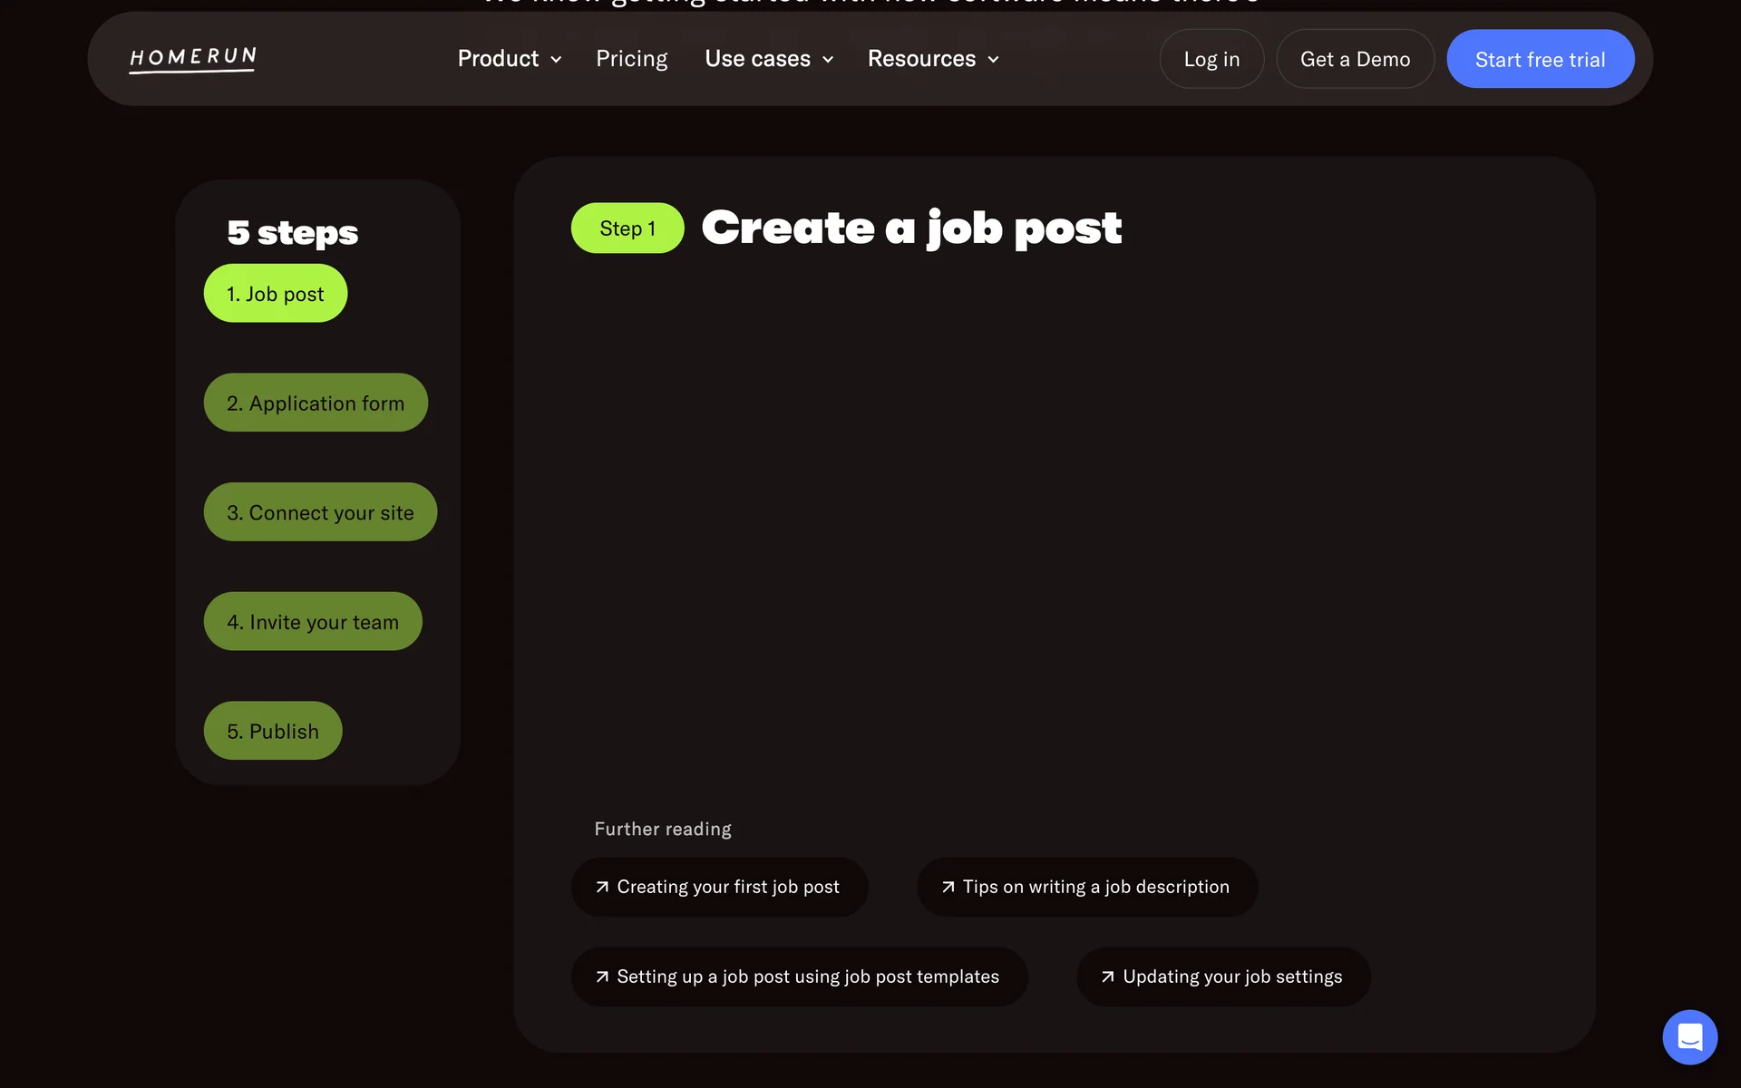Click the Homerun logo
The image size is (1741, 1088).
[x=192, y=59]
